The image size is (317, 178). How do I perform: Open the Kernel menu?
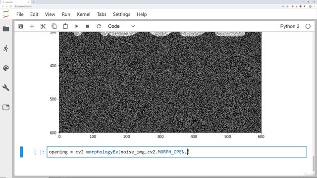84,14
